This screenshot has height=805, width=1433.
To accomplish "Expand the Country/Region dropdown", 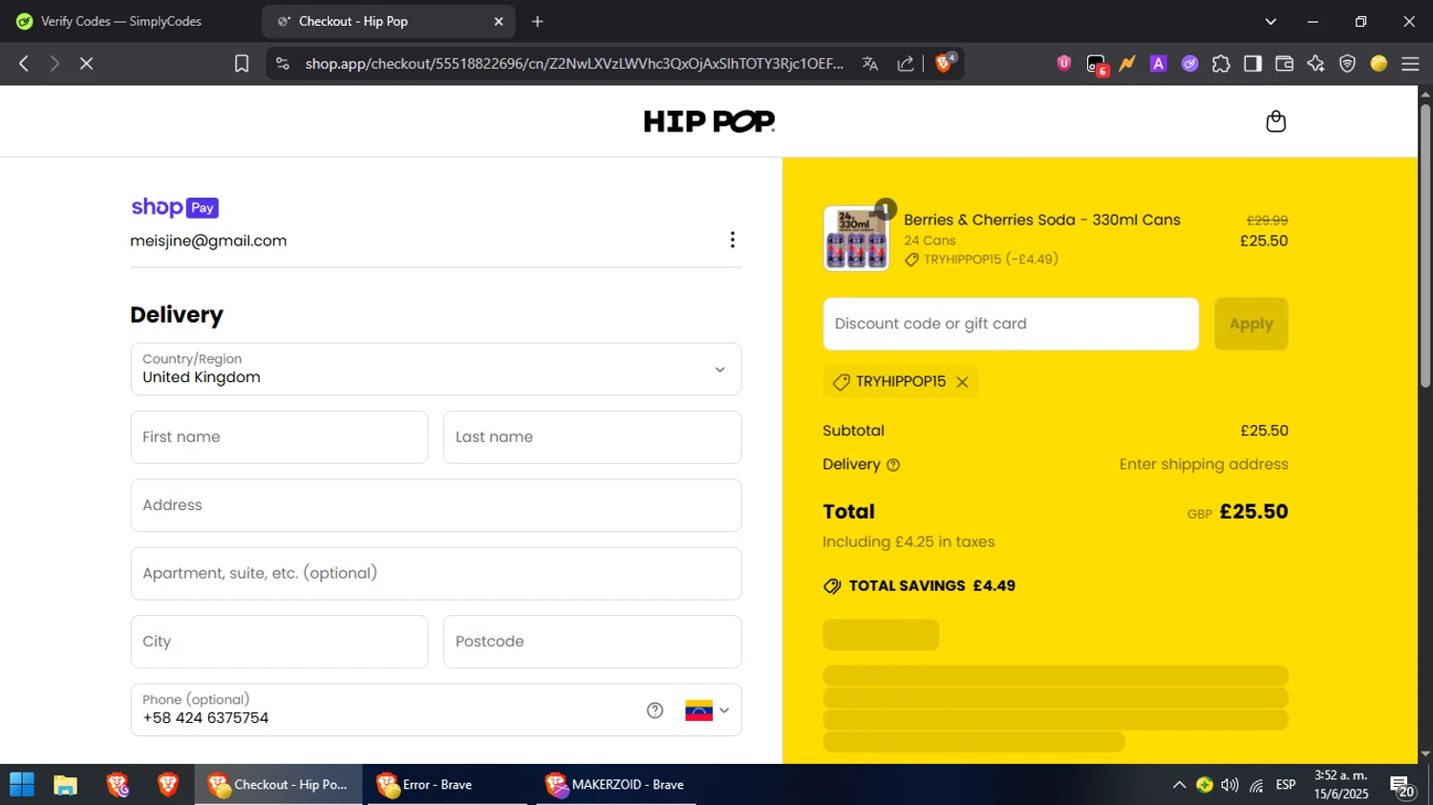I will 436,370.
